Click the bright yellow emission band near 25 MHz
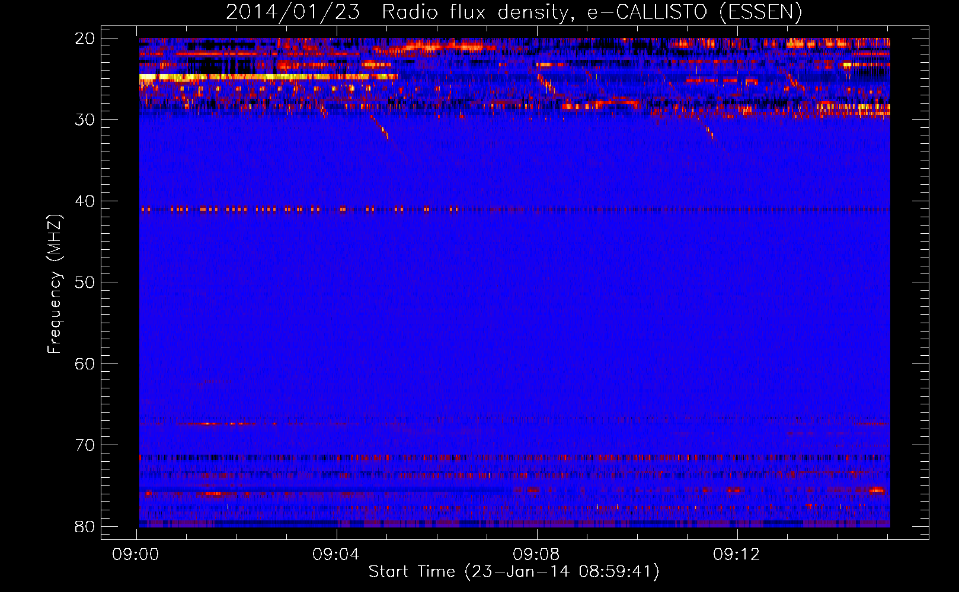 point(268,76)
